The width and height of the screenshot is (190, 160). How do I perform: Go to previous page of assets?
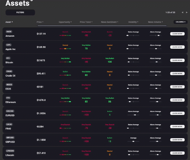[182, 12]
